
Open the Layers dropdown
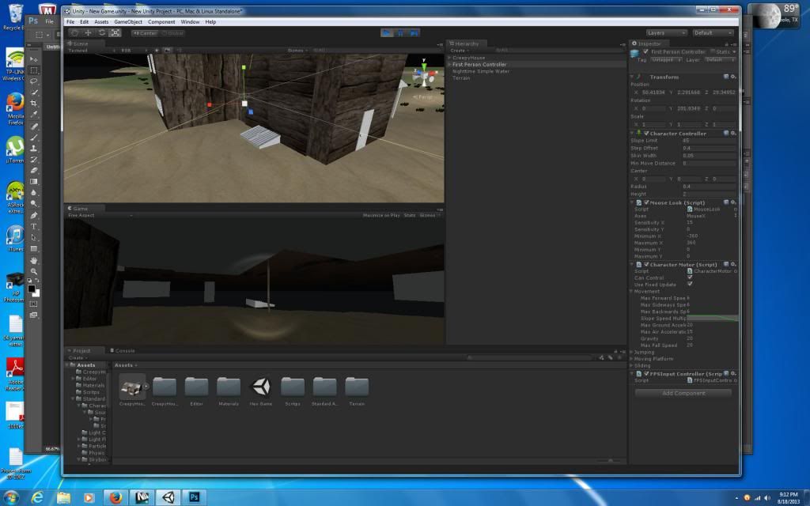coord(665,33)
